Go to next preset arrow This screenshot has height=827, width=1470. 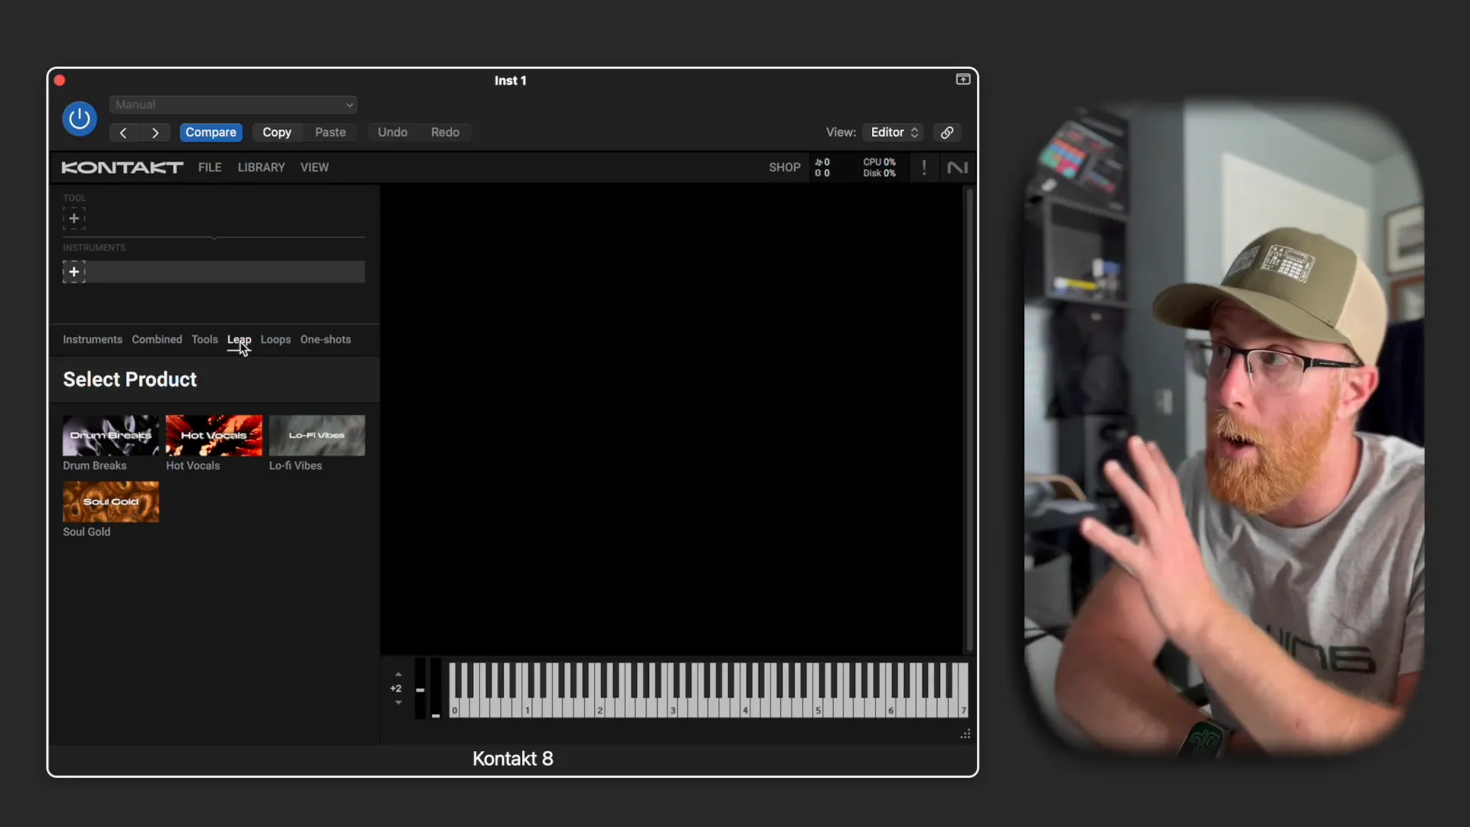point(155,132)
